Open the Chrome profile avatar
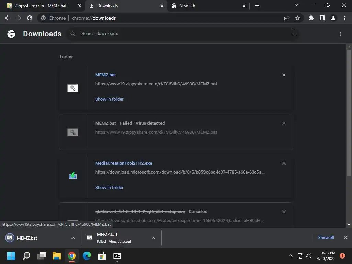This screenshot has width=352, height=264. pos(333,18)
